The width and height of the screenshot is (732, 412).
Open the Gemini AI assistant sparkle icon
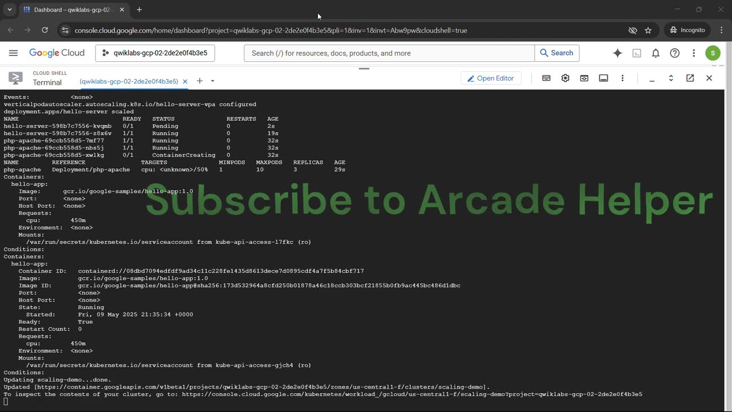(618, 53)
